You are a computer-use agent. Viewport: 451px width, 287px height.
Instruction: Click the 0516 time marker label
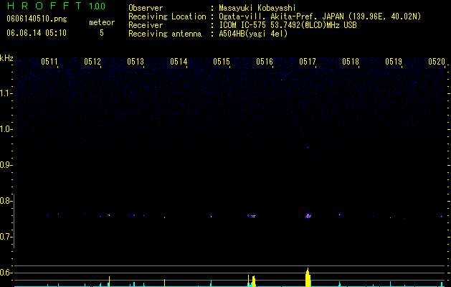click(265, 62)
